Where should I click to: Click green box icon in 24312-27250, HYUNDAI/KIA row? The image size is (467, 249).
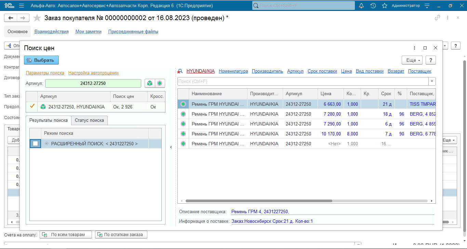pos(43,107)
